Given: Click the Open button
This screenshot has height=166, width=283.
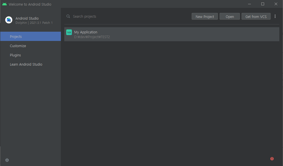Looking at the screenshot, I should [x=229, y=17].
